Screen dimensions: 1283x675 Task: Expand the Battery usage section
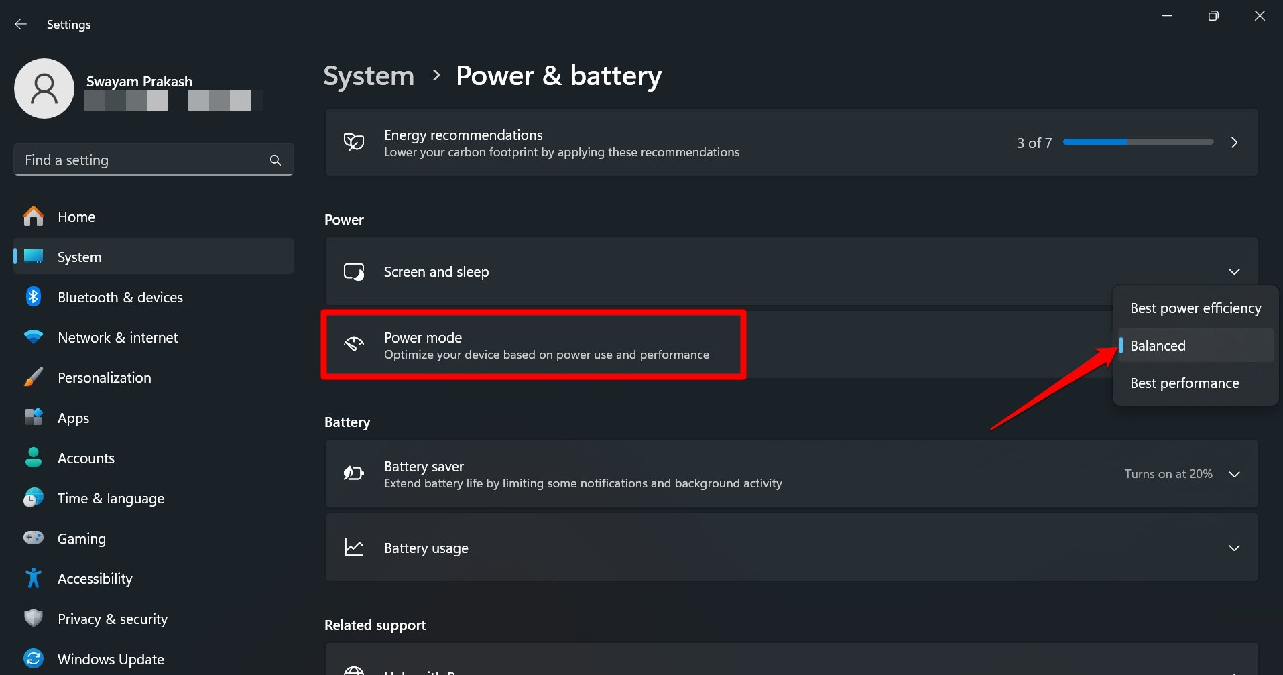pyautogui.click(x=1234, y=548)
